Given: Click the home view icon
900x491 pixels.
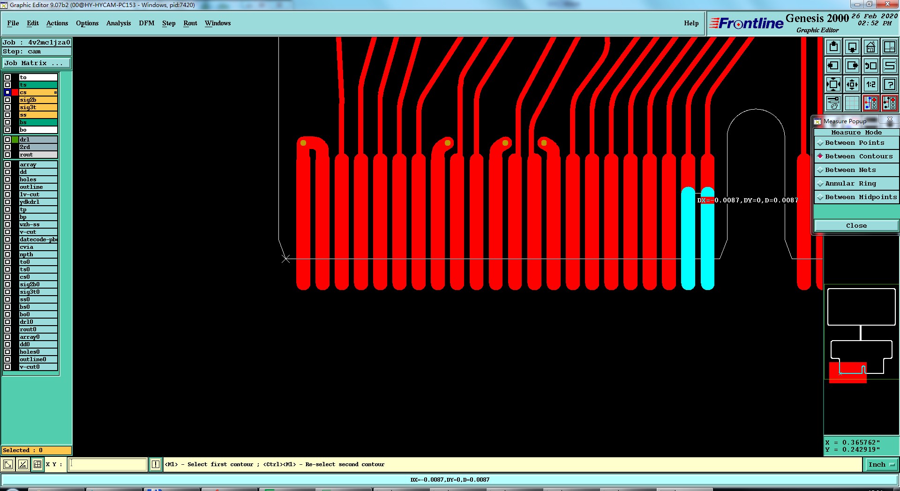Looking at the screenshot, I should pos(871,47).
